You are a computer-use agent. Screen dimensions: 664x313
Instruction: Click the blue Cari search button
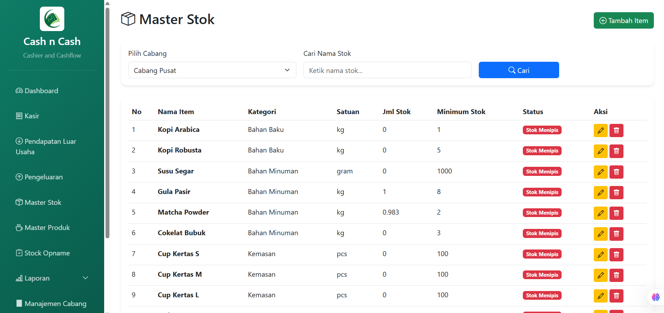(519, 70)
